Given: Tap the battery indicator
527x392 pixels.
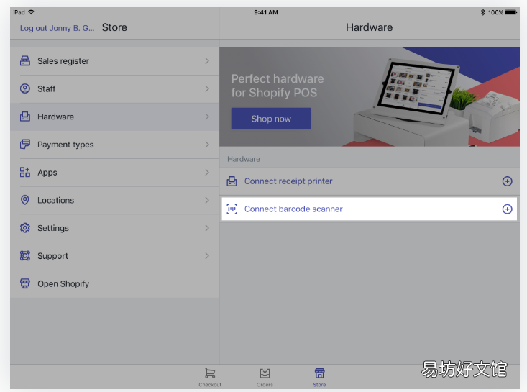Looking at the screenshot, I should 511,12.
